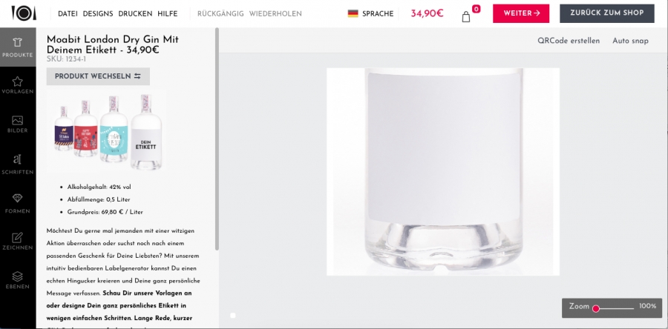Image resolution: width=668 pixels, height=329 pixels.
Task: Click Produkt wechseln button
Action: [x=98, y=76]
